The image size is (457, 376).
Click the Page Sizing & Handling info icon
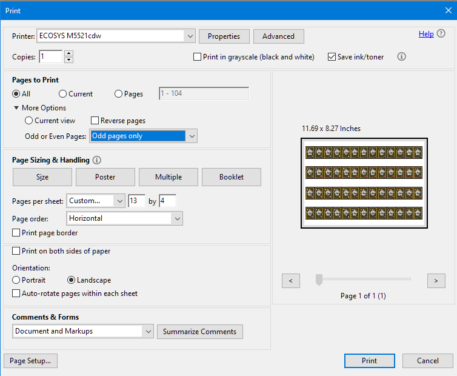point(96,160)
